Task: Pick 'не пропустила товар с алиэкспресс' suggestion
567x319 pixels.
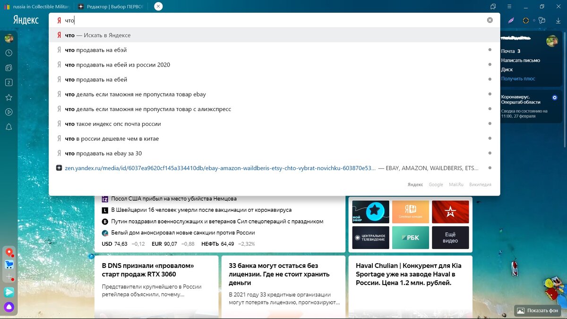Action: pyautogui.click(x=274, y=109)
